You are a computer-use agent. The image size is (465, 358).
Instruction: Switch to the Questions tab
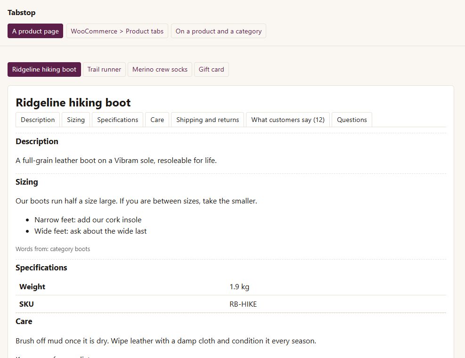[352, 120]
